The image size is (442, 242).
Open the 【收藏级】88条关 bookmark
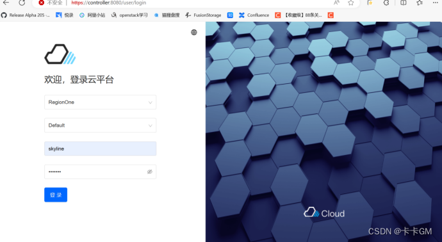(x=299, y=15)
